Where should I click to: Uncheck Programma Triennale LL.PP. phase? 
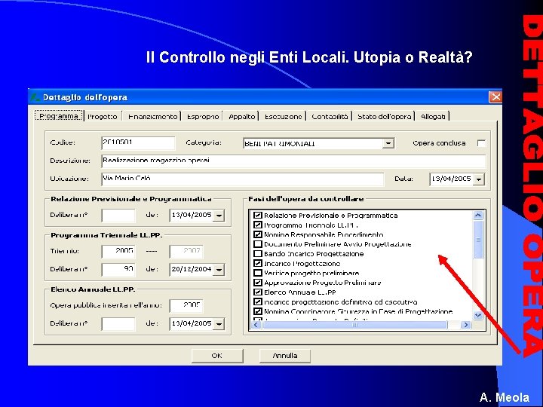pos(258,225)
